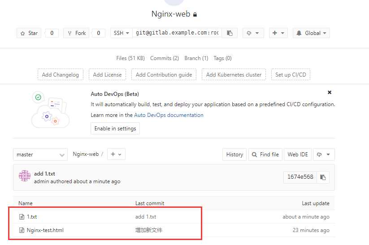This screenshot has height=245, width=369.
Task: Select the git clone URL field
Action: point(177,33)
